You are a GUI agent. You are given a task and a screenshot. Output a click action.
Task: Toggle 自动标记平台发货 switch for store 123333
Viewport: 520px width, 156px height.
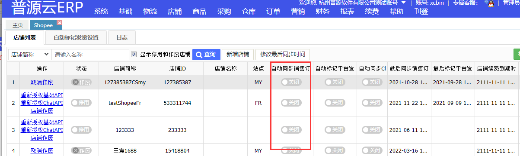[335, 130]
